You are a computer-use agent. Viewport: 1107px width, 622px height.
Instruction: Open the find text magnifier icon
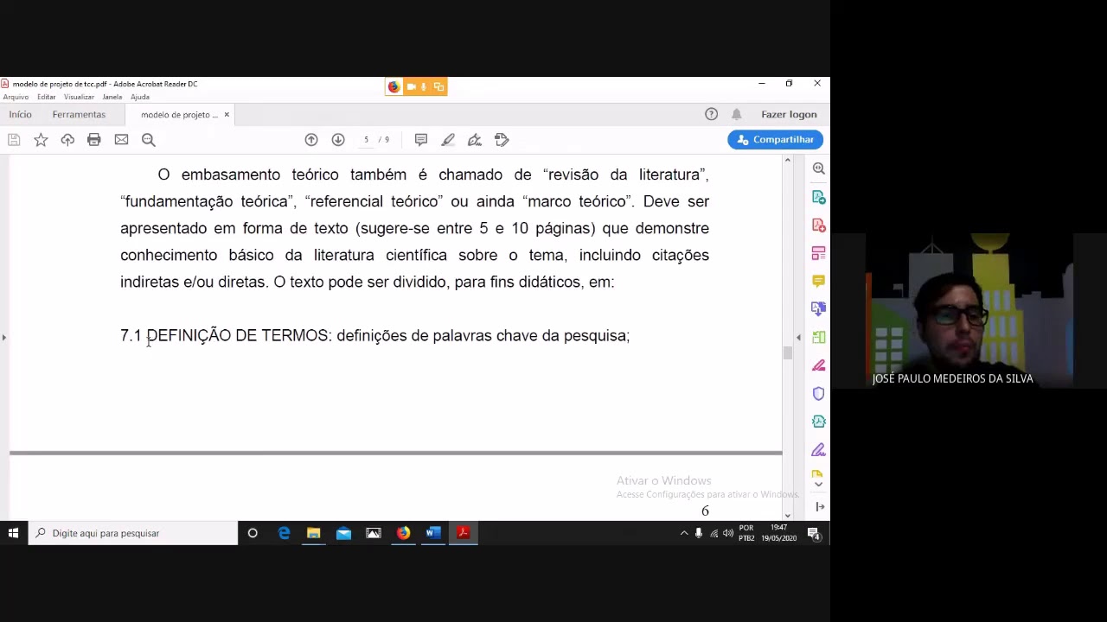click(148, 140)
